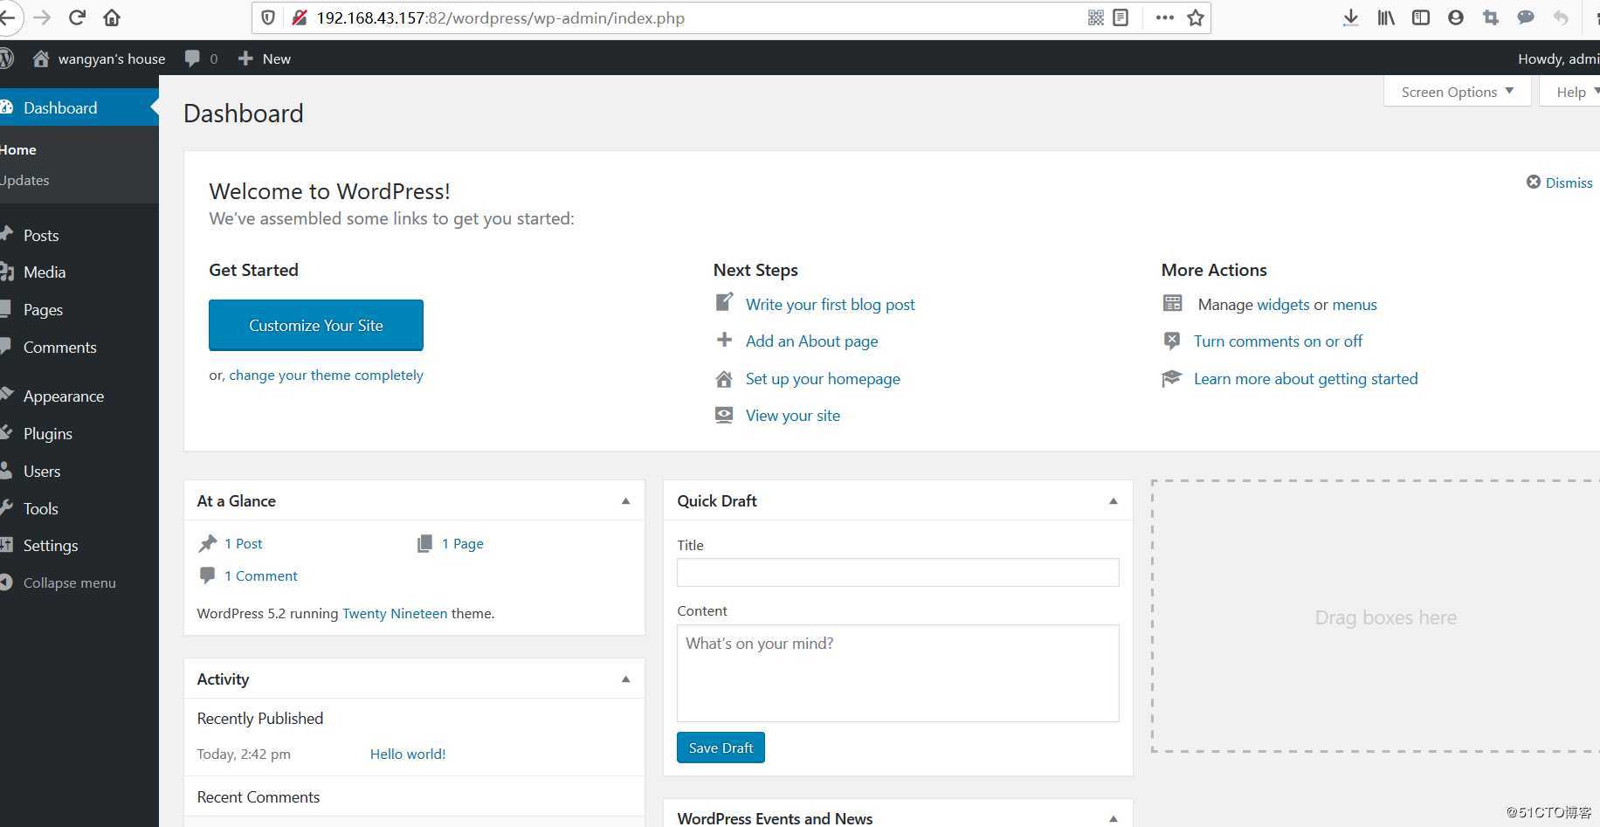Image resolution: width=1600 pixels, height=827 pixels.
Task: Dismiss the Welcome panel
Action: (x=1559, y=183)
